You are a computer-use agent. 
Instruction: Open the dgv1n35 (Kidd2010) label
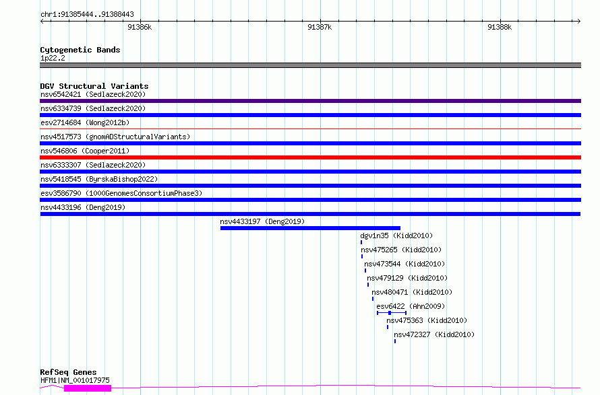tap(396, 236)
